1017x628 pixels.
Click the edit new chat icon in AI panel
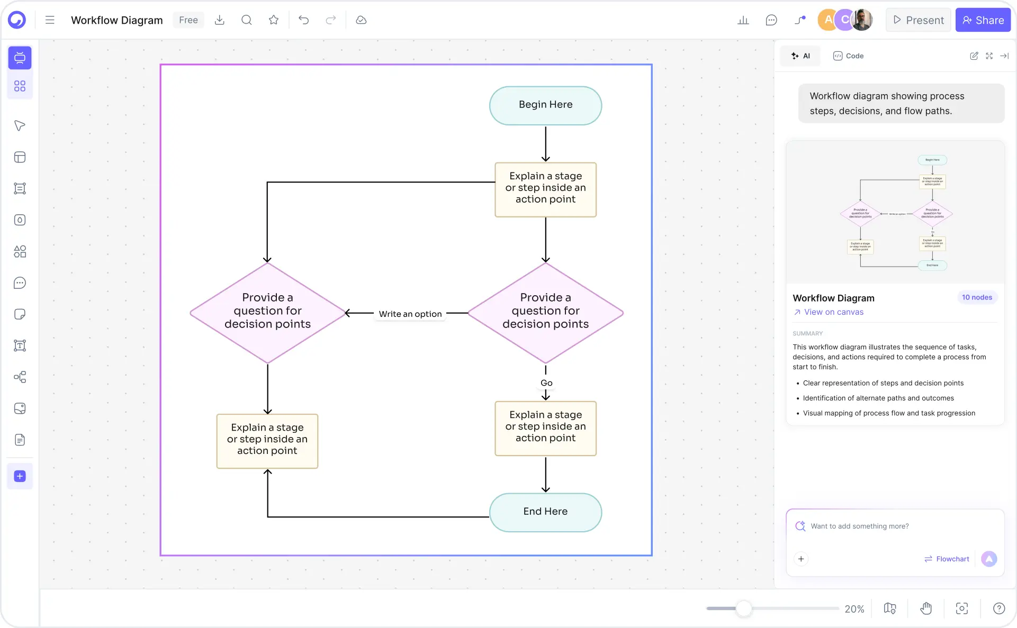point(974,56)
